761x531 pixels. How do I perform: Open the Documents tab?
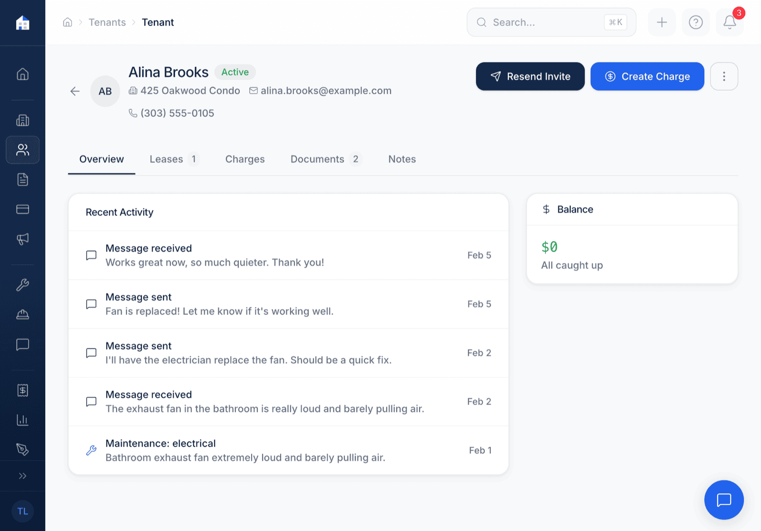coord(317,159)
